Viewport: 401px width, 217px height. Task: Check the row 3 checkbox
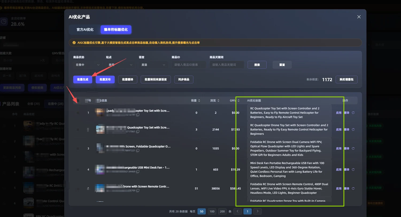click(x=78, y=148)
